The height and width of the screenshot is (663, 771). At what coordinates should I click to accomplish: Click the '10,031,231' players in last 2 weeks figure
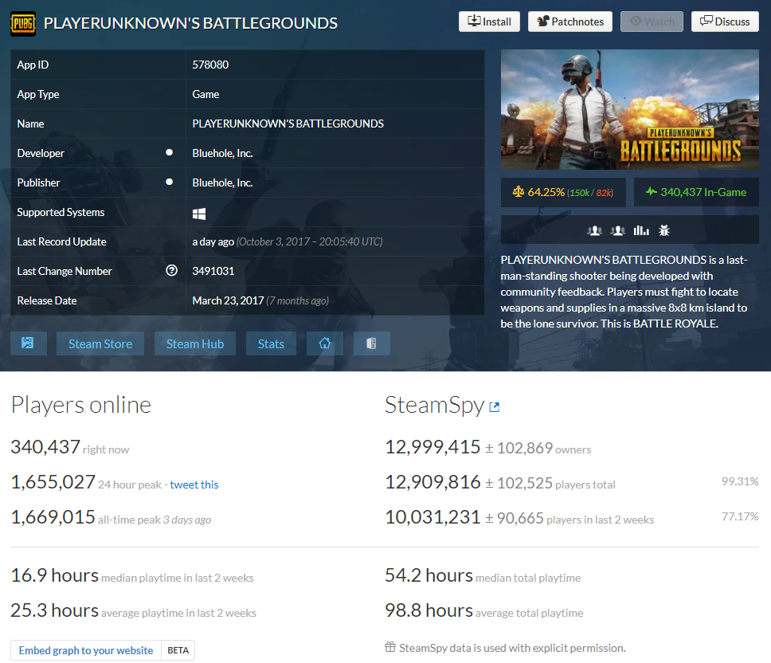(x=432, y=517)
